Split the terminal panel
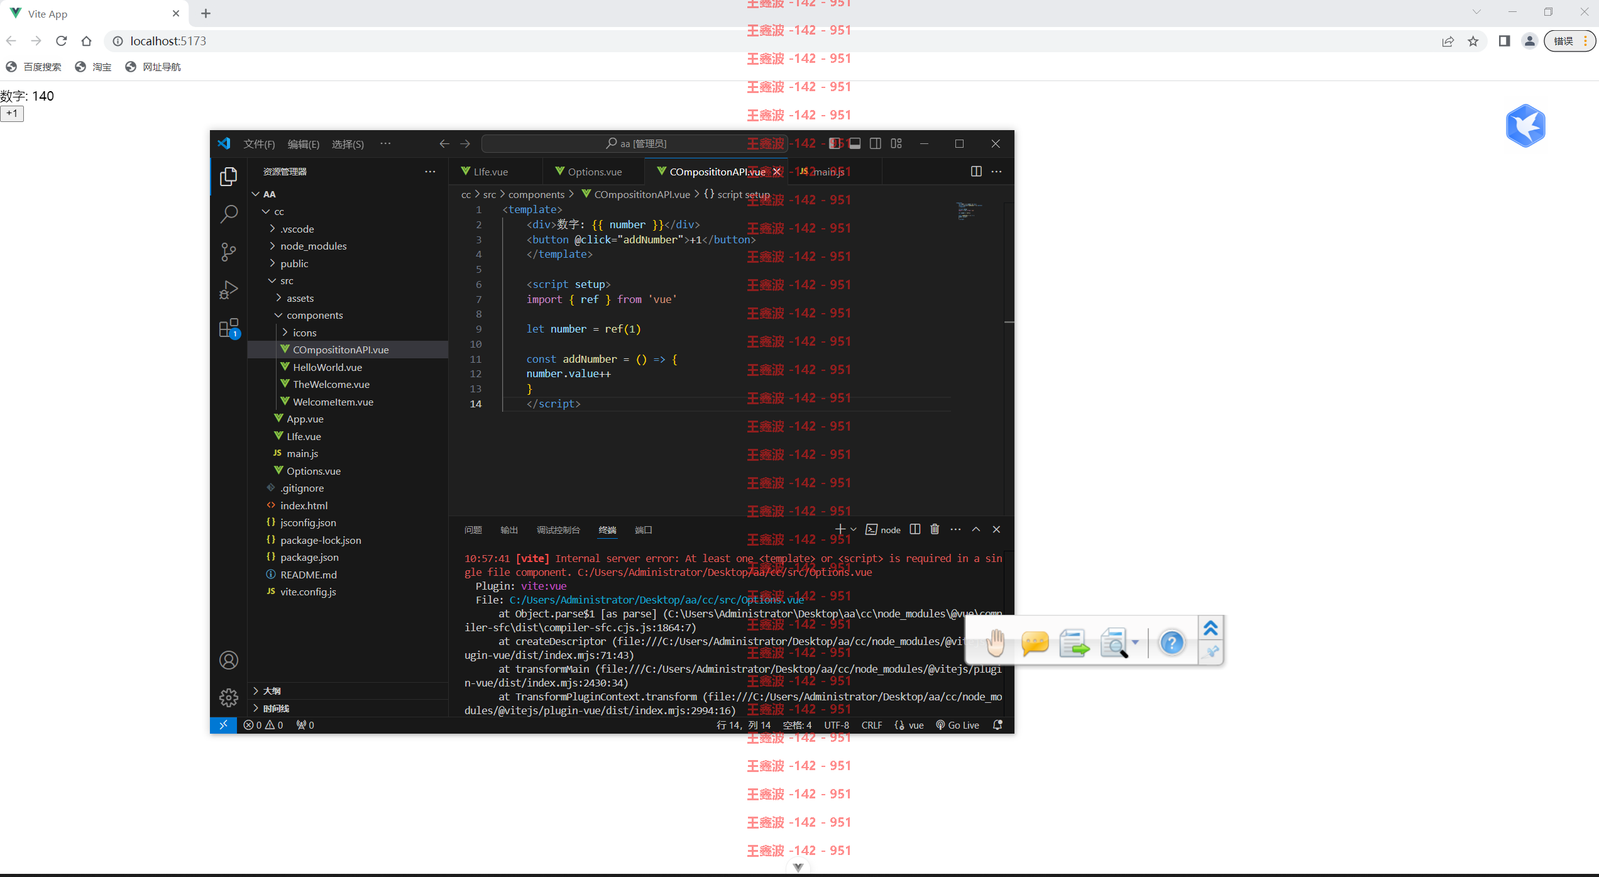This screenshot has height=877, width=1599. [915, 529]
